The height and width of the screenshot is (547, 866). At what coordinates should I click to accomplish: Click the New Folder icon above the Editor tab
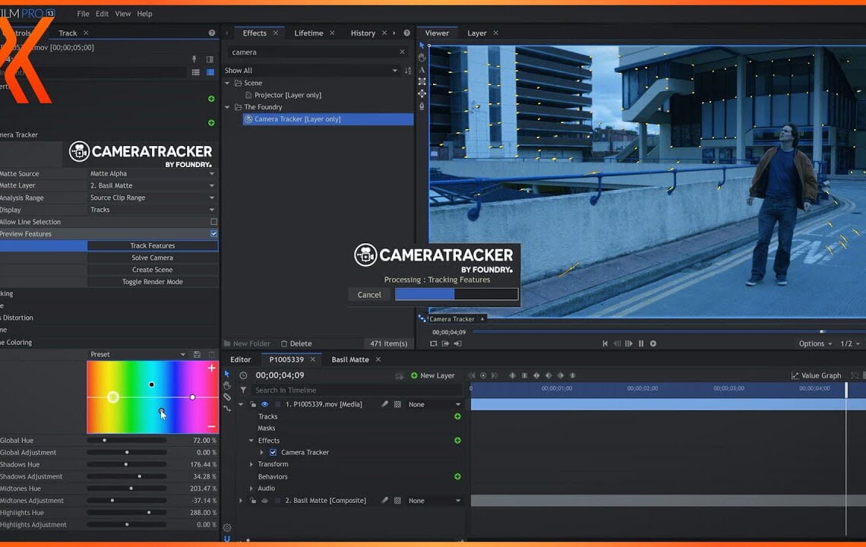(x=227, y=343)
